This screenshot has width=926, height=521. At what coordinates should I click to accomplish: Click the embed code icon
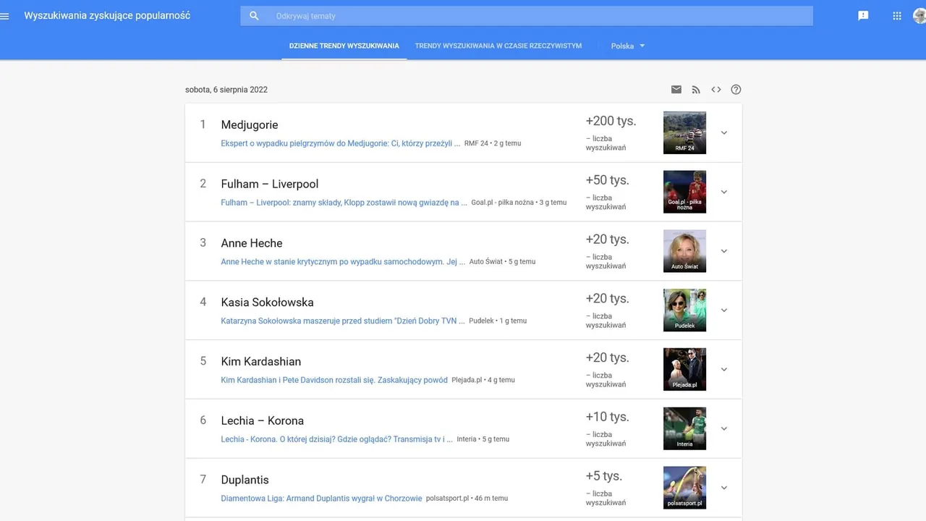716,90
